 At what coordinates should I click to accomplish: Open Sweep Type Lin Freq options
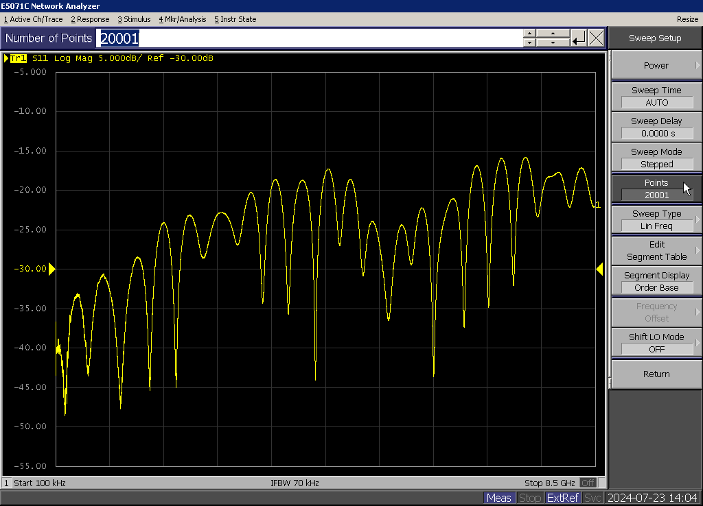pyautogui.click(x=656, y=219)
